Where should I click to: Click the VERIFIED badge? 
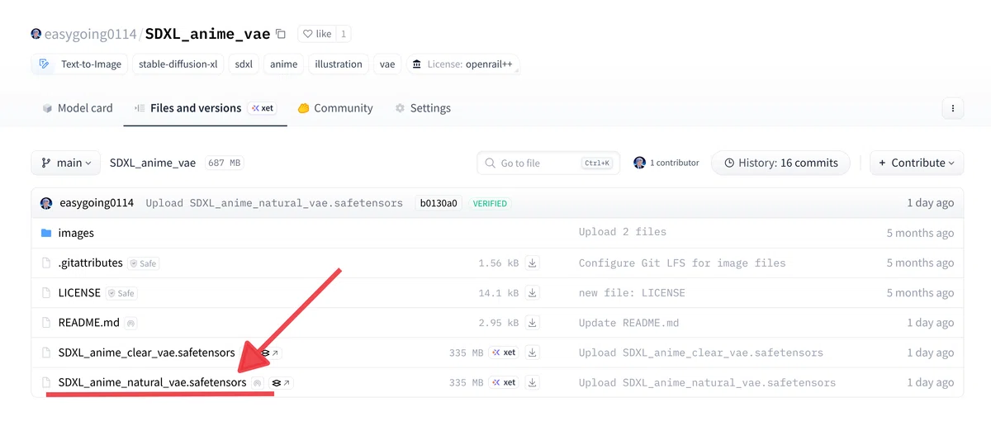pyautogui.click(x=490, y=202)
